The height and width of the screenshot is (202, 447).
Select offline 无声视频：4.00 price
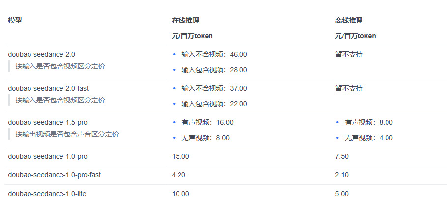click(369, 138)
